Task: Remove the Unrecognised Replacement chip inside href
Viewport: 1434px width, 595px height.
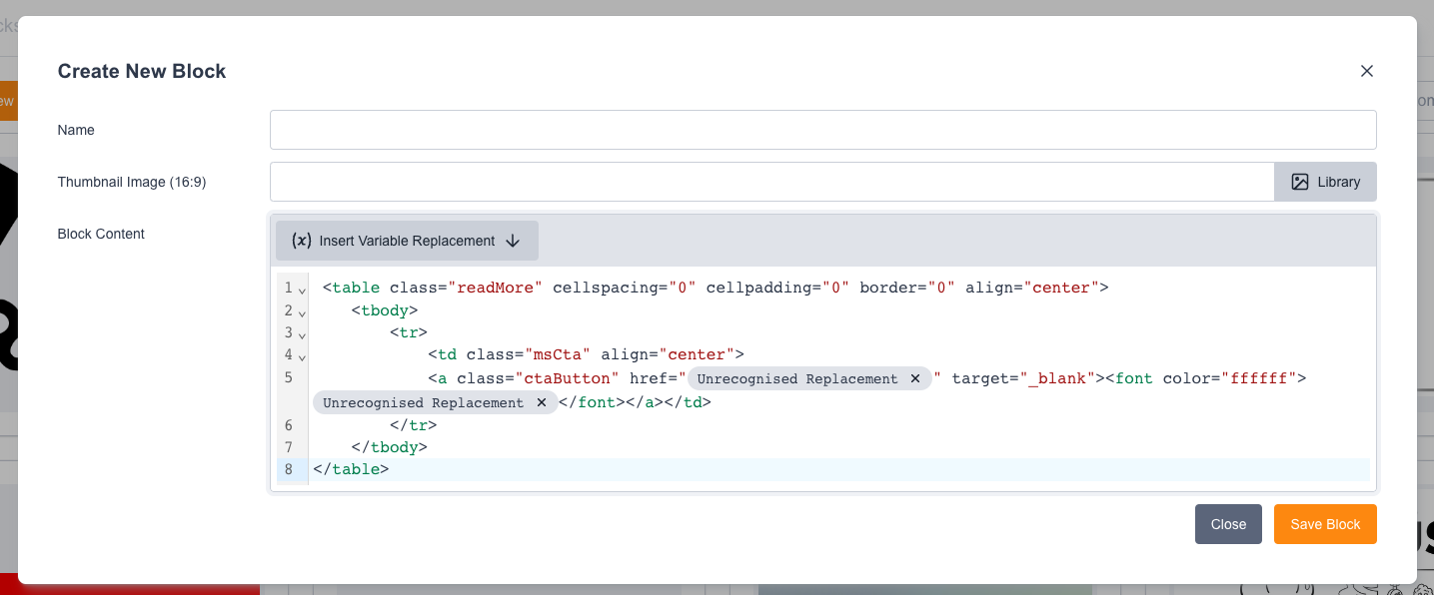Action: click(x=914, y=379)
